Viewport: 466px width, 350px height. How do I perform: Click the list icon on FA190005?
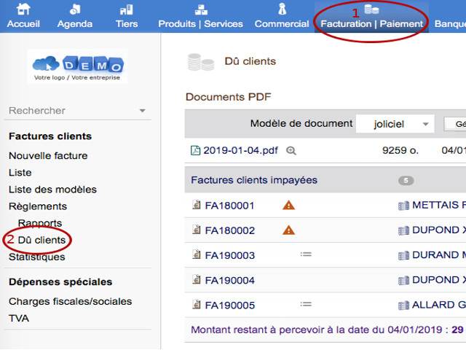(306, 304)
